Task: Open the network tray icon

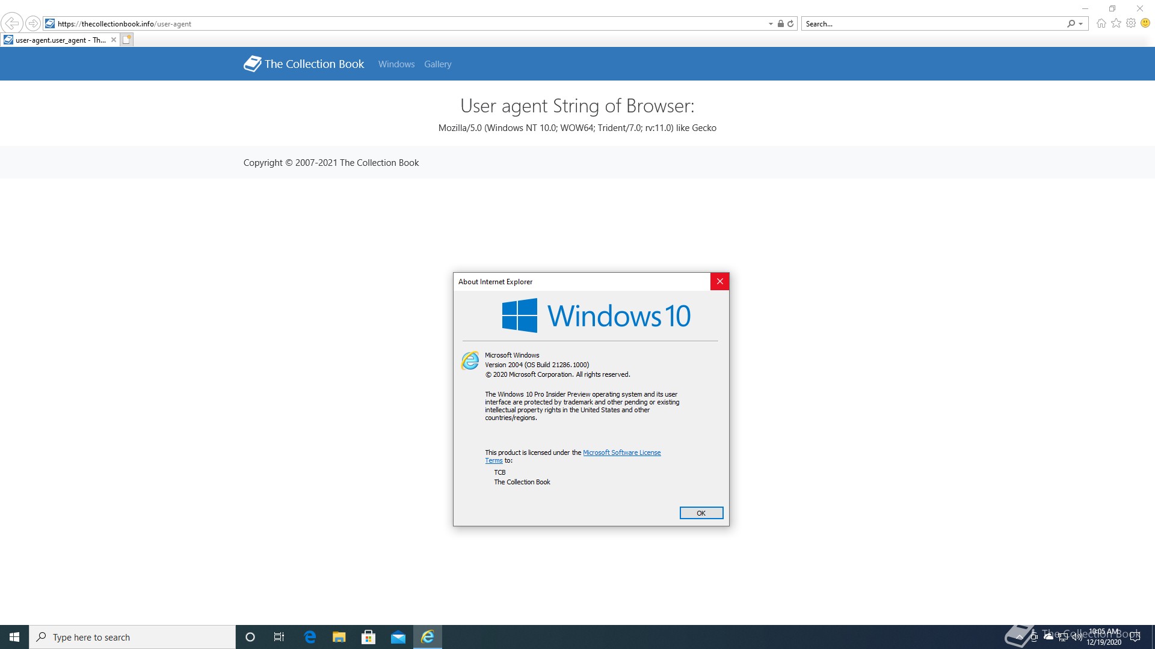Action: pos(1063,637)
